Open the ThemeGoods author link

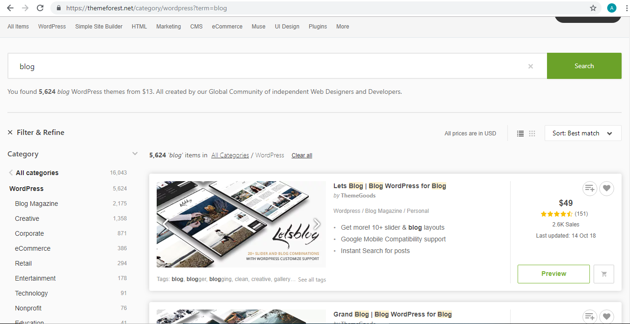358,196
